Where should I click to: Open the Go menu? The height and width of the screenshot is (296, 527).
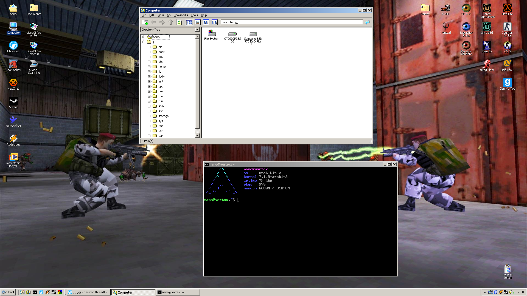[x=169, y=15]
